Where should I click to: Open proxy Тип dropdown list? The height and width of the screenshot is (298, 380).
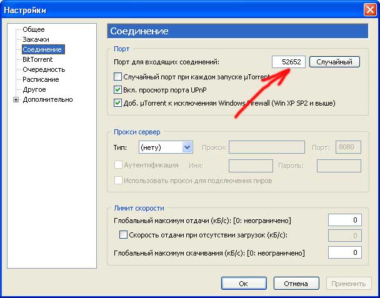[x=187, y=147]
